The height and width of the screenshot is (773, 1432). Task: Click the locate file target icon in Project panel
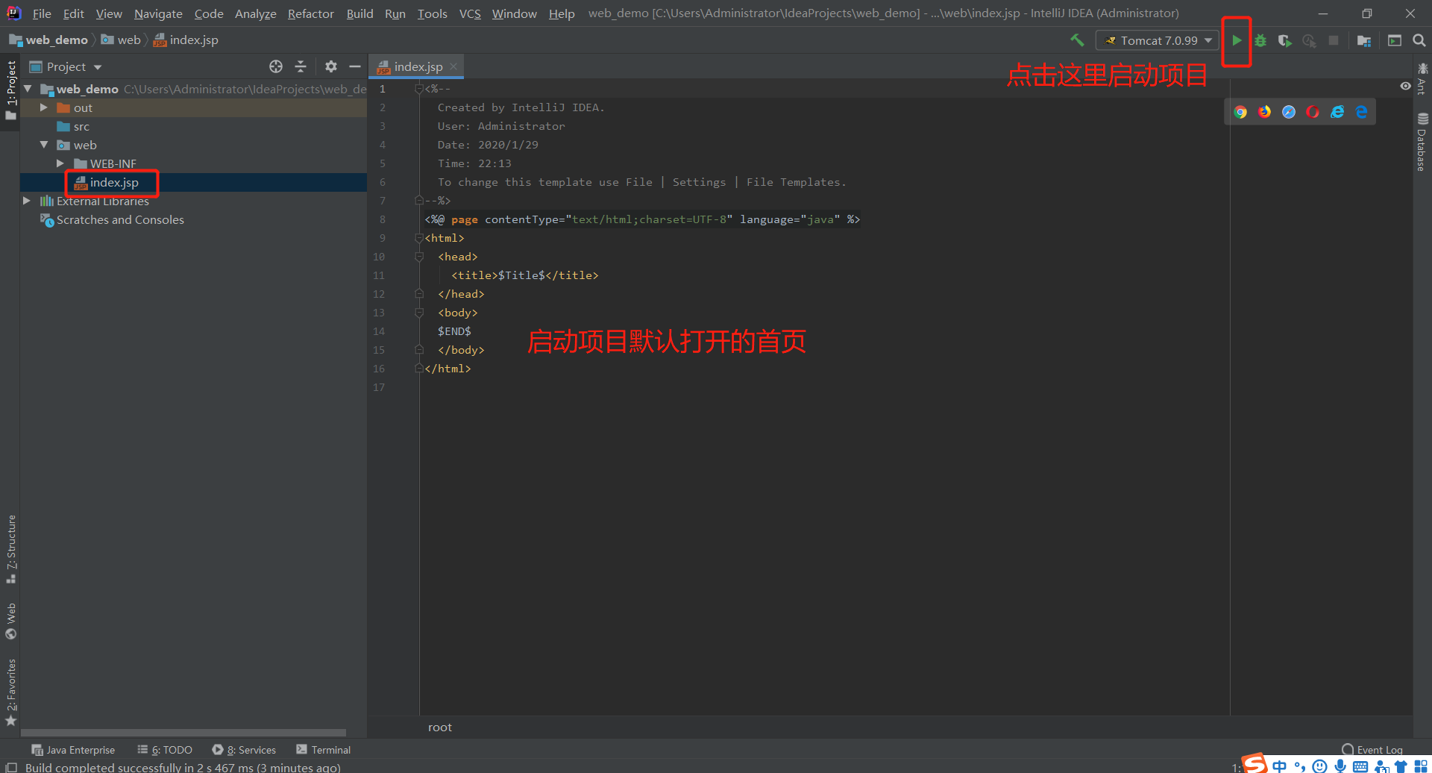(276, 66)
